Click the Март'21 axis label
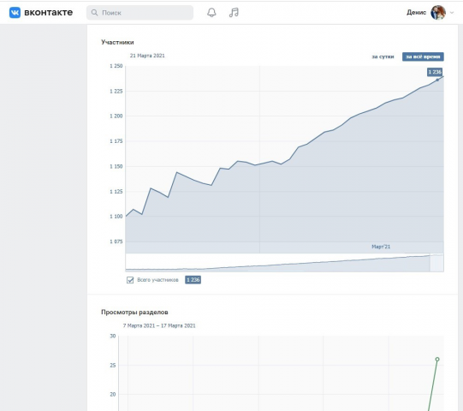463x411 pixels. coord(381,247)
